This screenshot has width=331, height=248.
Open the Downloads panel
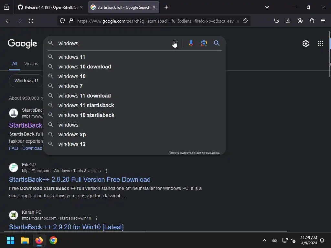tap(288, 21)
